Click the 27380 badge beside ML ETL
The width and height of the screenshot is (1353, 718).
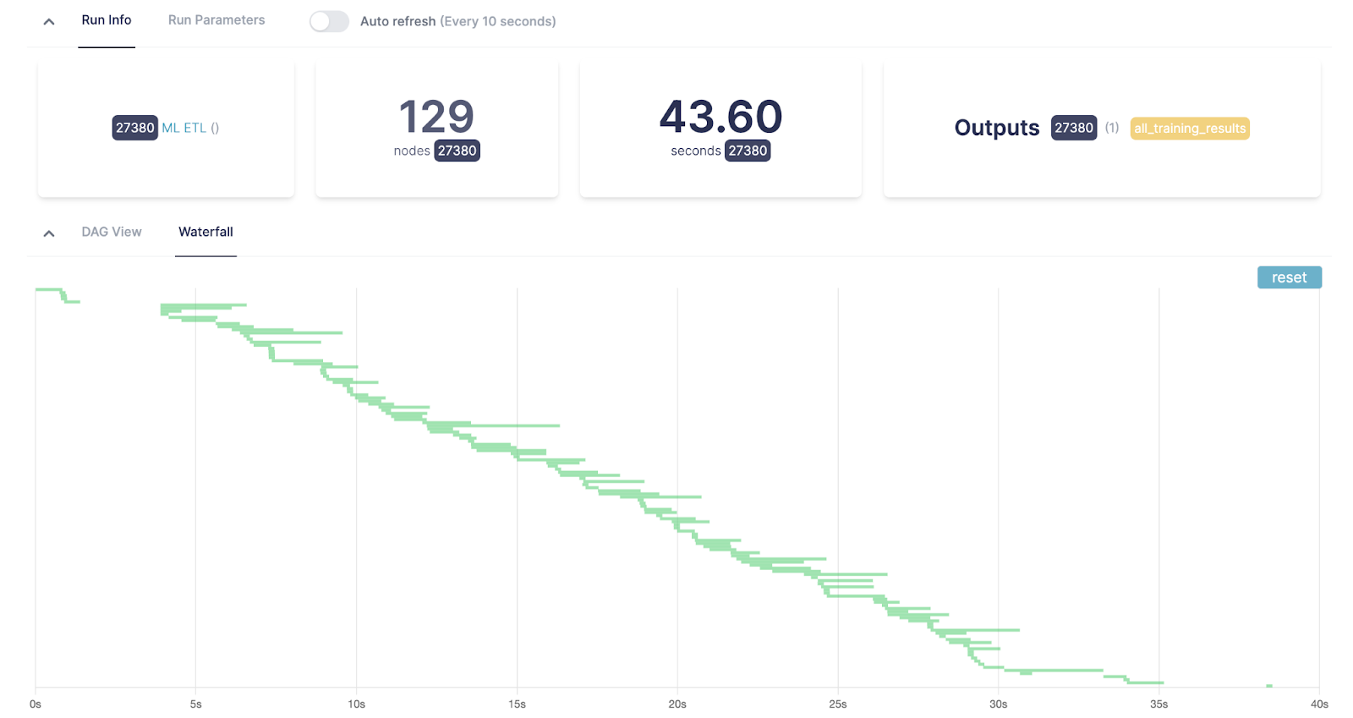click(x=134, y=128)
